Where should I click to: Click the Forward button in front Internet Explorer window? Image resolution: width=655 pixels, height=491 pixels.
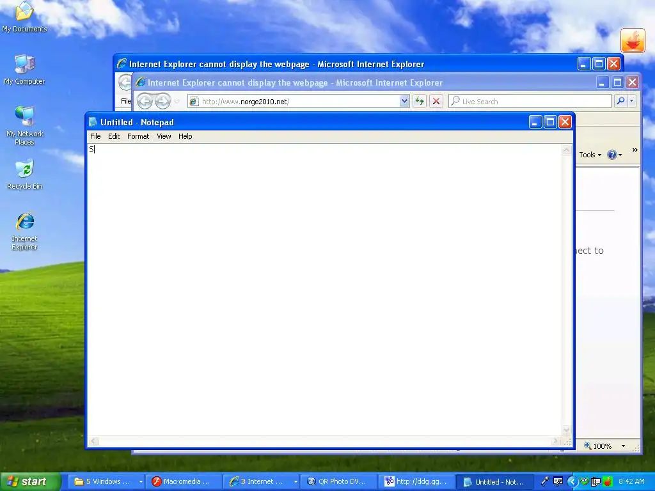click(x=163, y=101)
